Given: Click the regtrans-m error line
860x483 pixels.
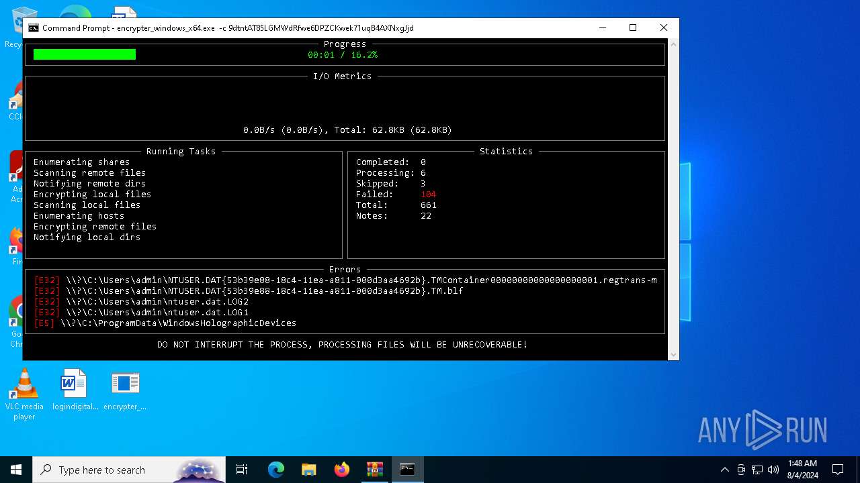Looking at the screenshot, I should pos(345,280).
